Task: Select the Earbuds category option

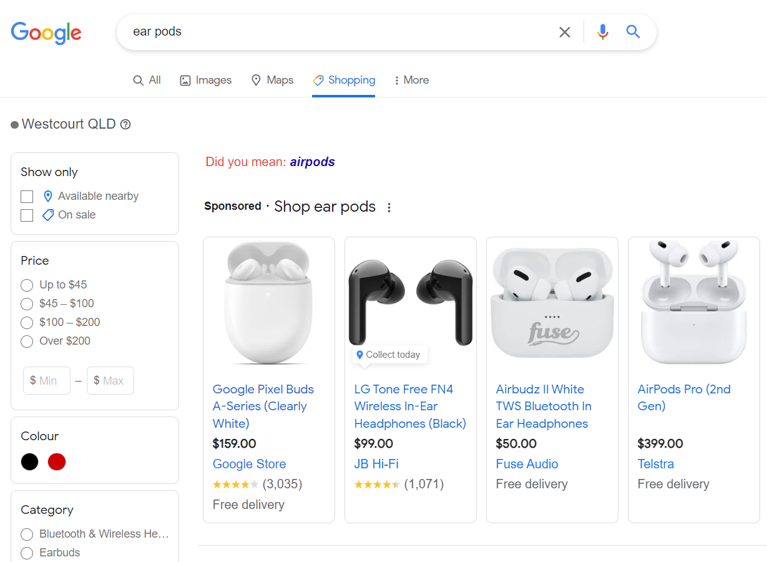Action: tap(27, 553)
